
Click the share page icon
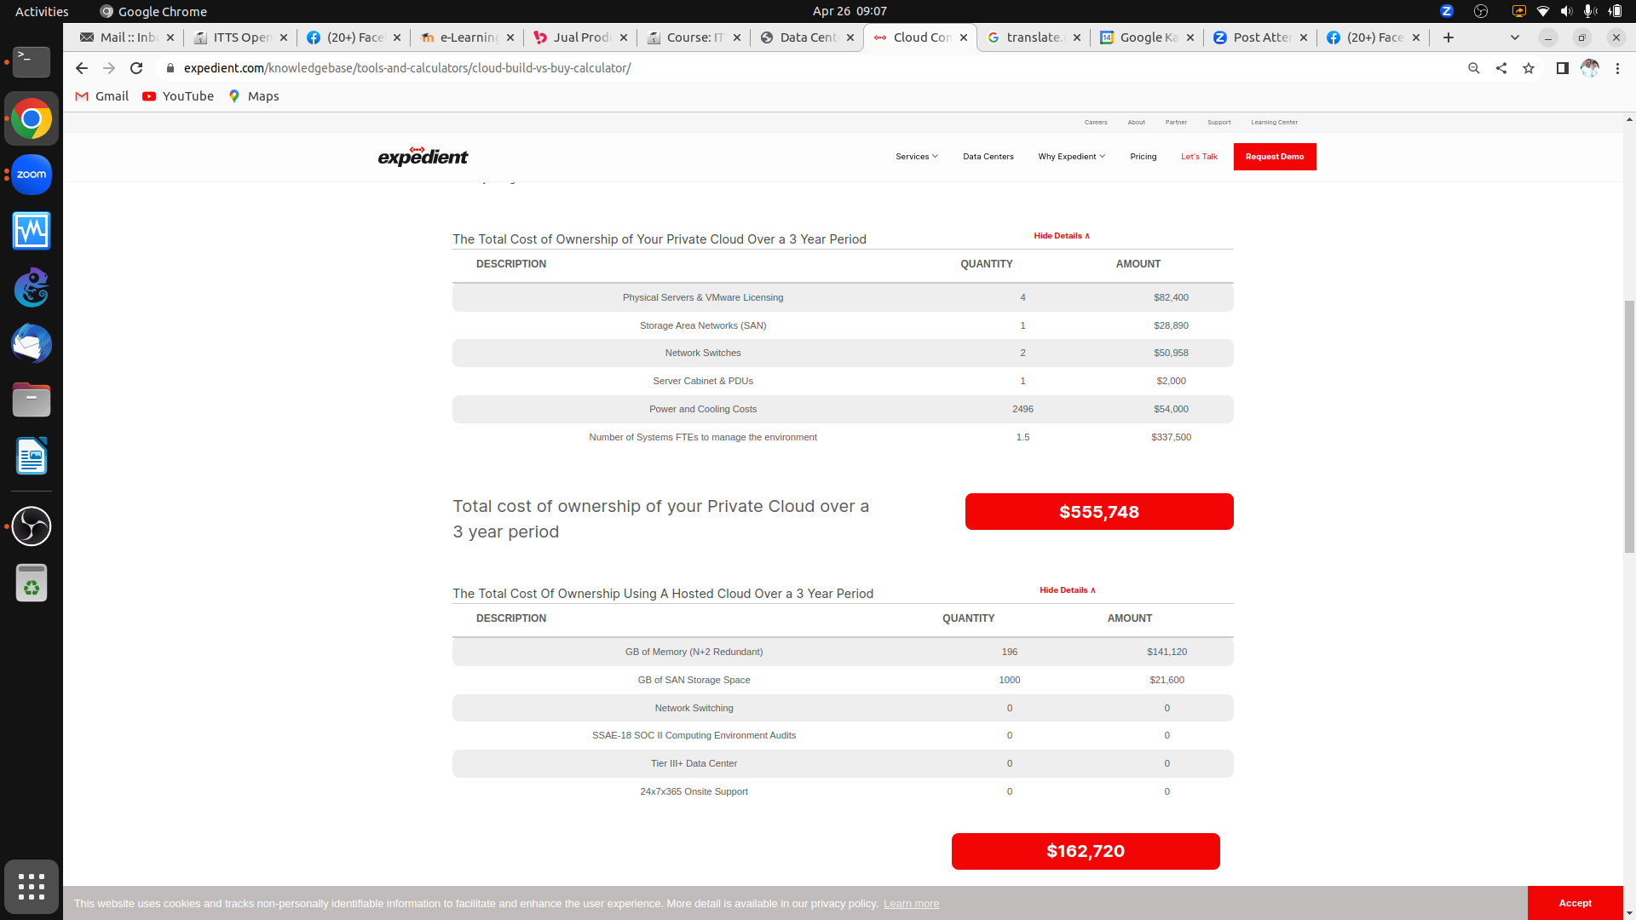[x=1501, y=68]
